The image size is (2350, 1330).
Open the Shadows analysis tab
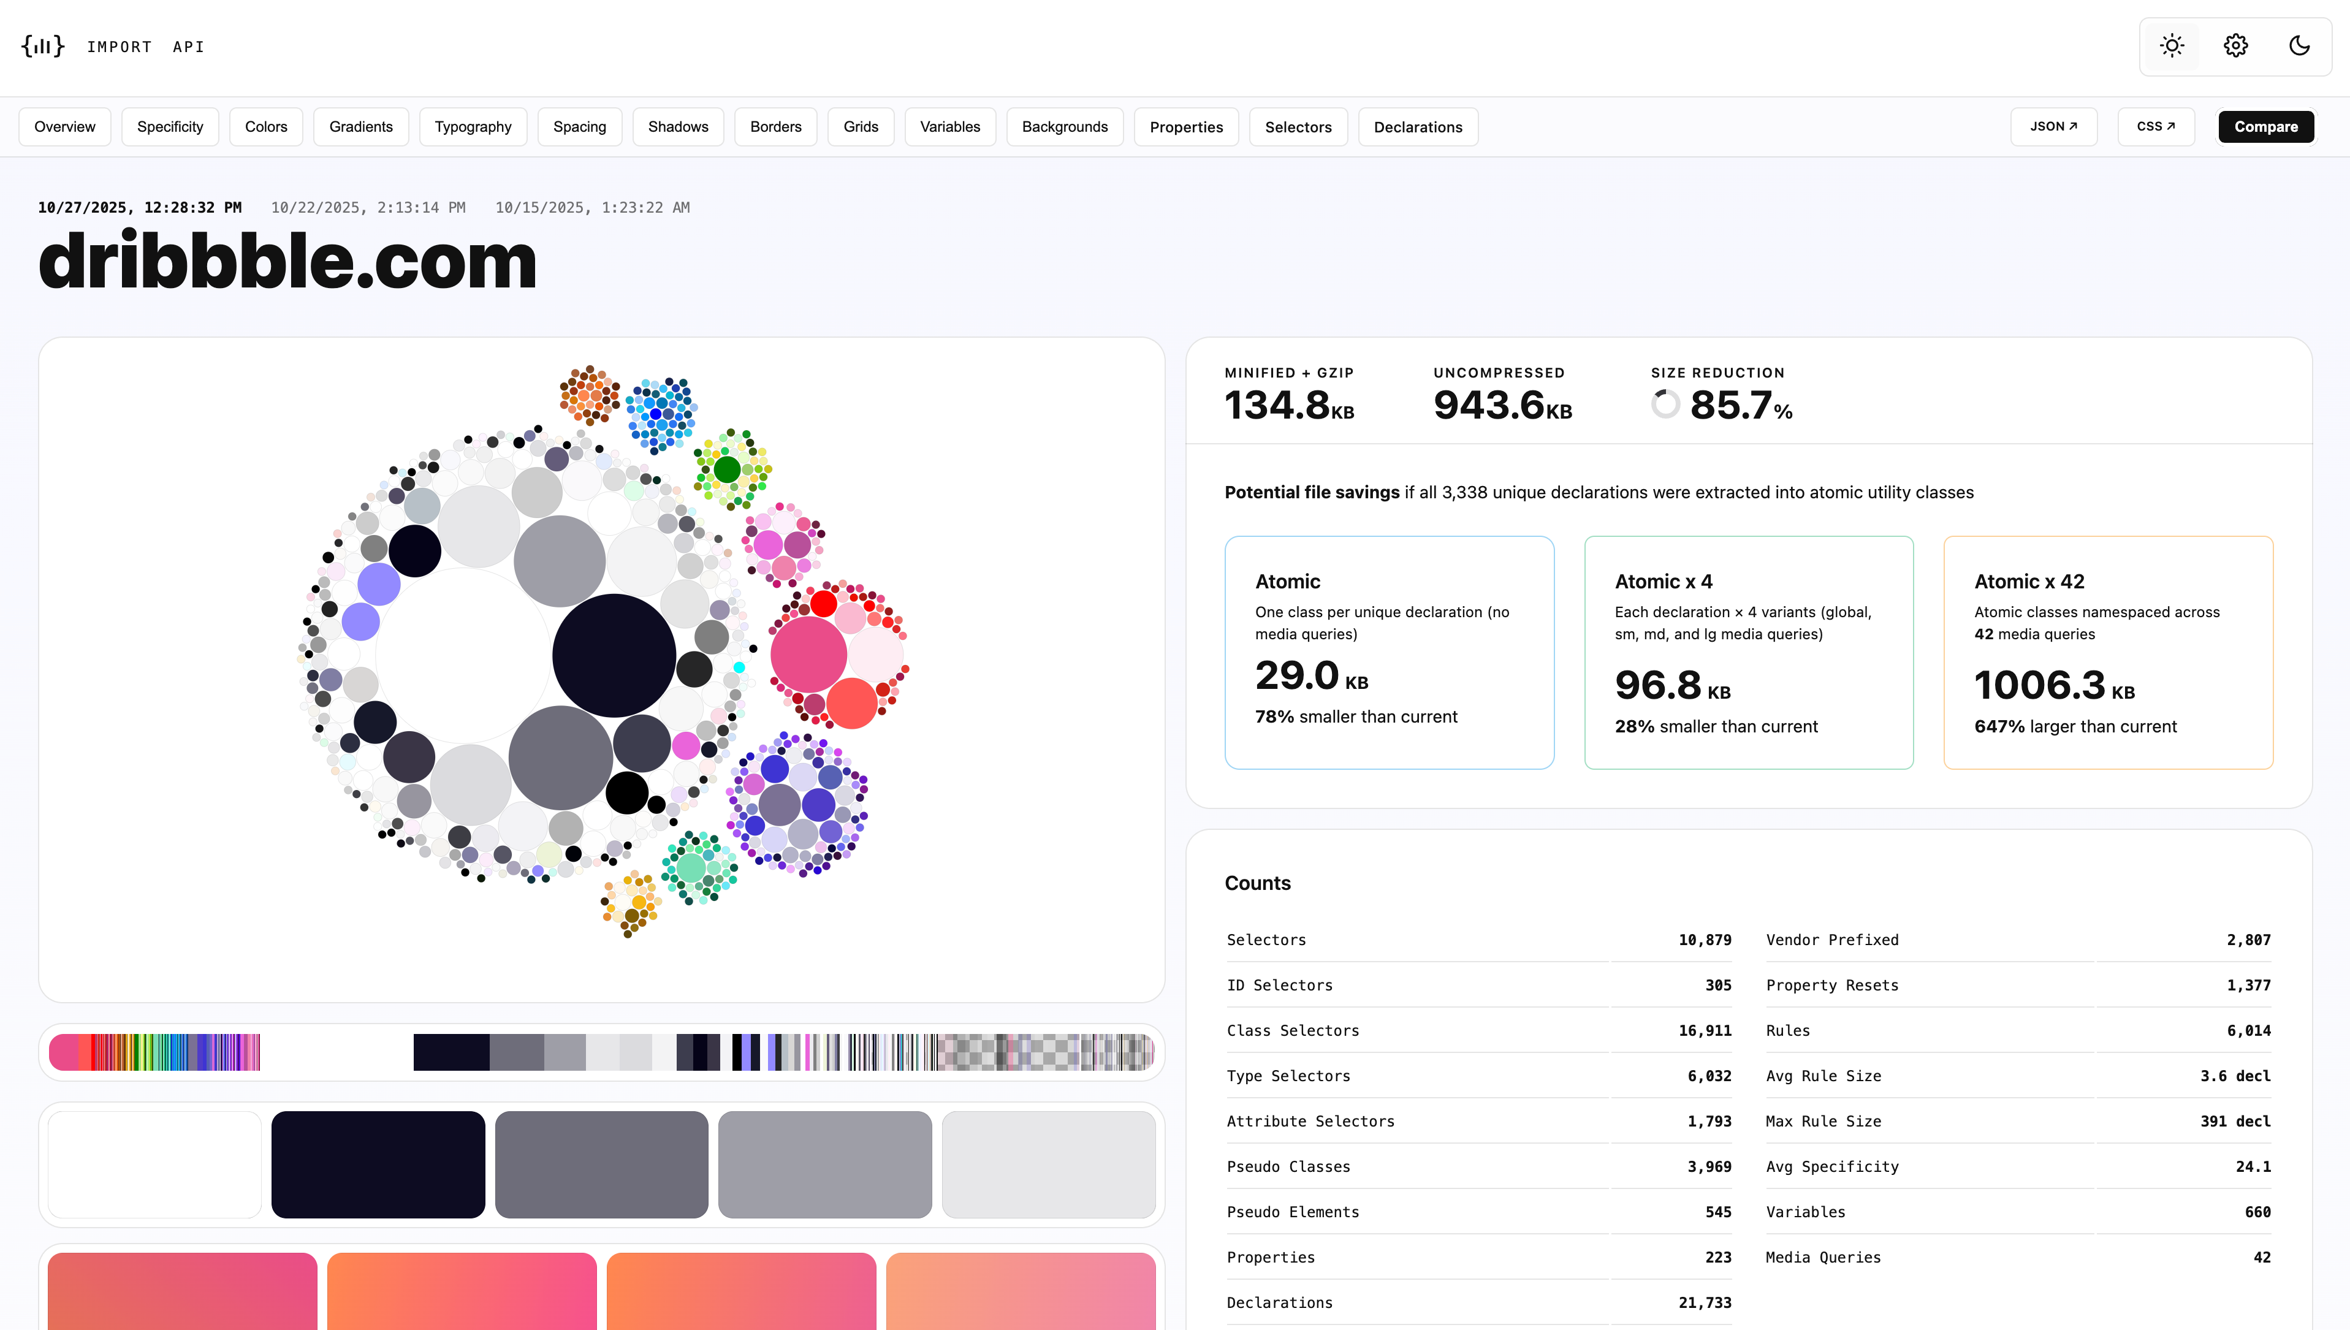[678, 127]
